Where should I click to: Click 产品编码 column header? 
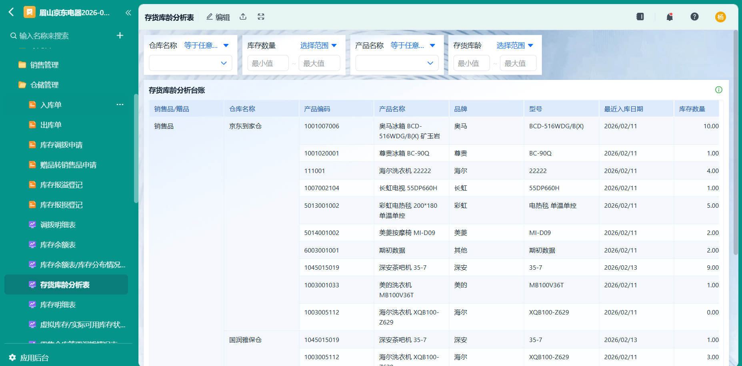(337, 109)
